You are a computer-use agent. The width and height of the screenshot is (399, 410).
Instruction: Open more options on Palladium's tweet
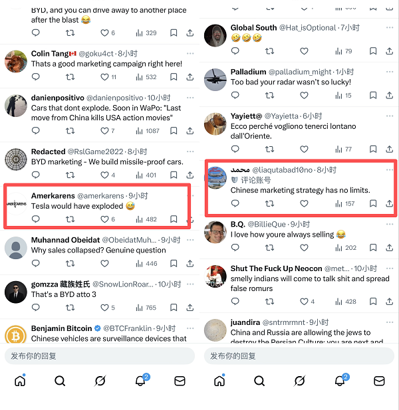tap(390, 71)
